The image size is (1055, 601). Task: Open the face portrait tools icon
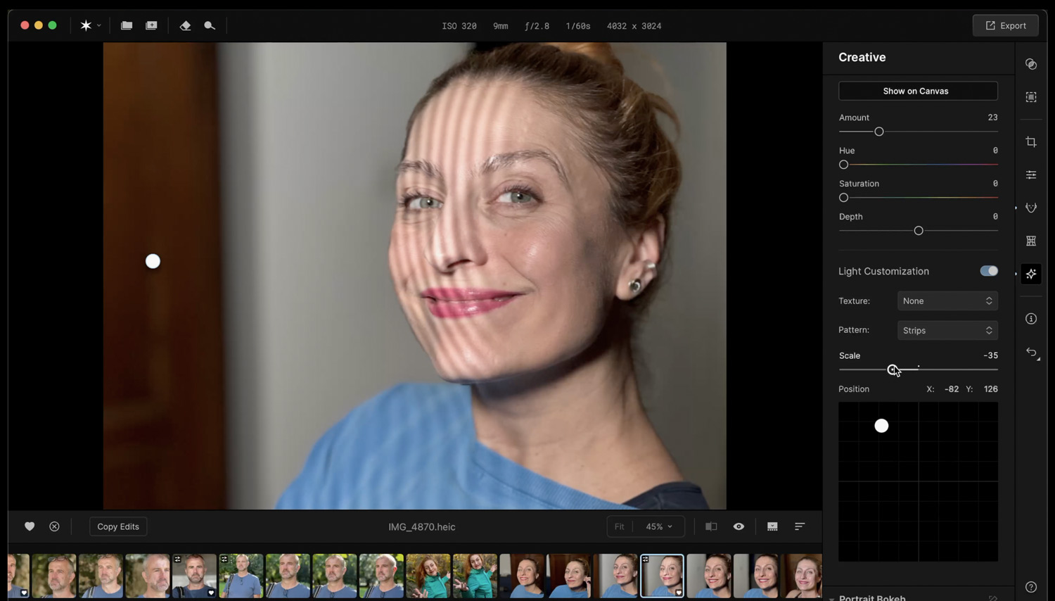(1031, 208)
